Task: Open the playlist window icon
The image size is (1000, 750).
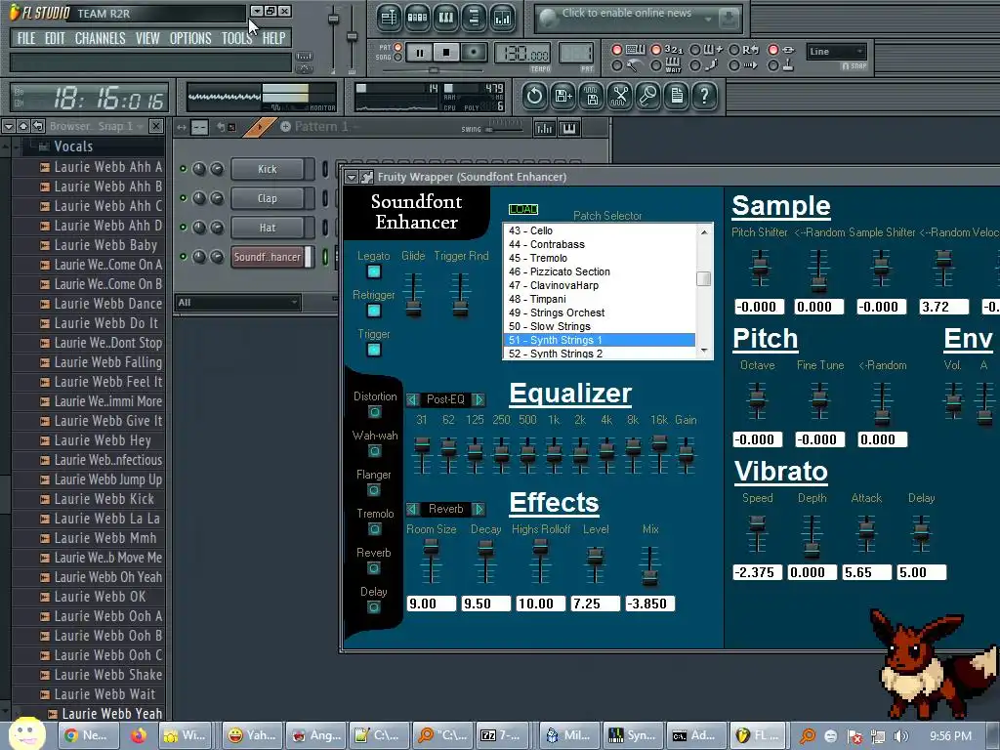Action: click(389, 18)
